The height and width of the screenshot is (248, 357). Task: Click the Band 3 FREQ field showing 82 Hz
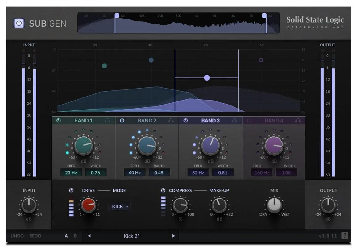coord(197,173)
